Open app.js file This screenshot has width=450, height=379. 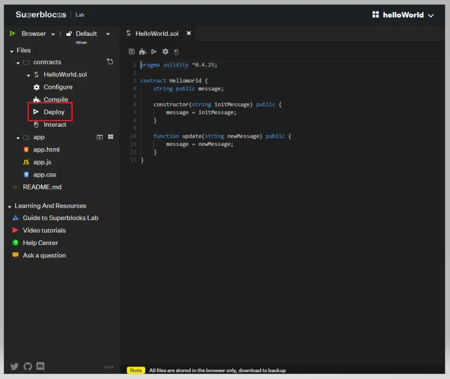click(x=42, y=163)
